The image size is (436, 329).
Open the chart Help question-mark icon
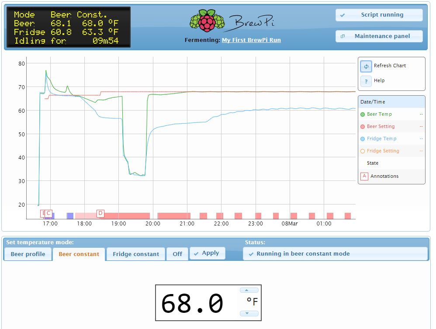tap(366, 81)
